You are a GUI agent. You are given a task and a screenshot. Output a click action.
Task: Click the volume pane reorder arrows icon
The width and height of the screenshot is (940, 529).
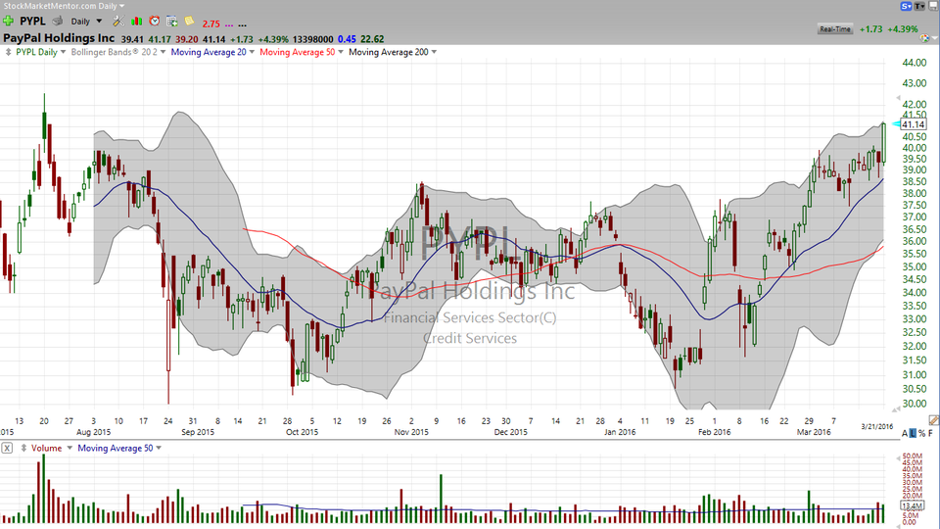click(23, 448)
